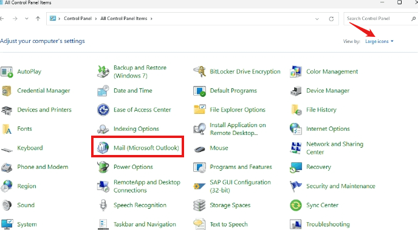Screen dimensions: 418x230
Task: Open the Indexing Options icon
Action: point(103,129)
